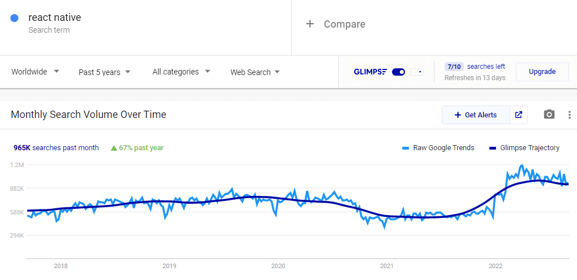The width and height of the screenshot is (577, 280).
Task: Click the external link share icon
Action: coord(519,115)
